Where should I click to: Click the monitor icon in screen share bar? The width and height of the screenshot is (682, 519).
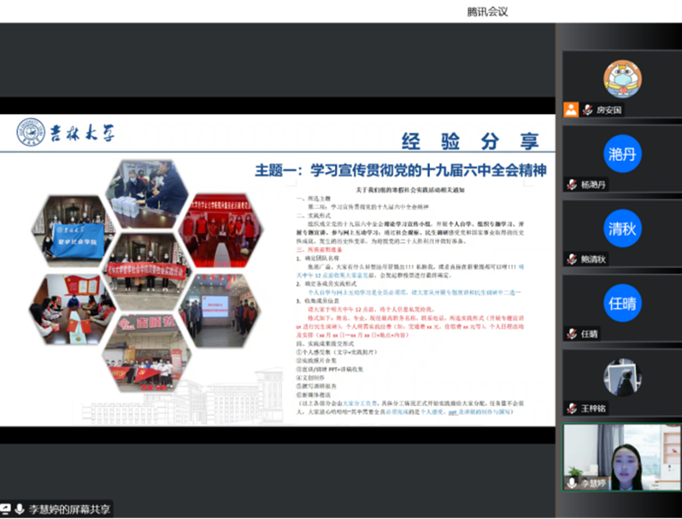coord(6,509)
